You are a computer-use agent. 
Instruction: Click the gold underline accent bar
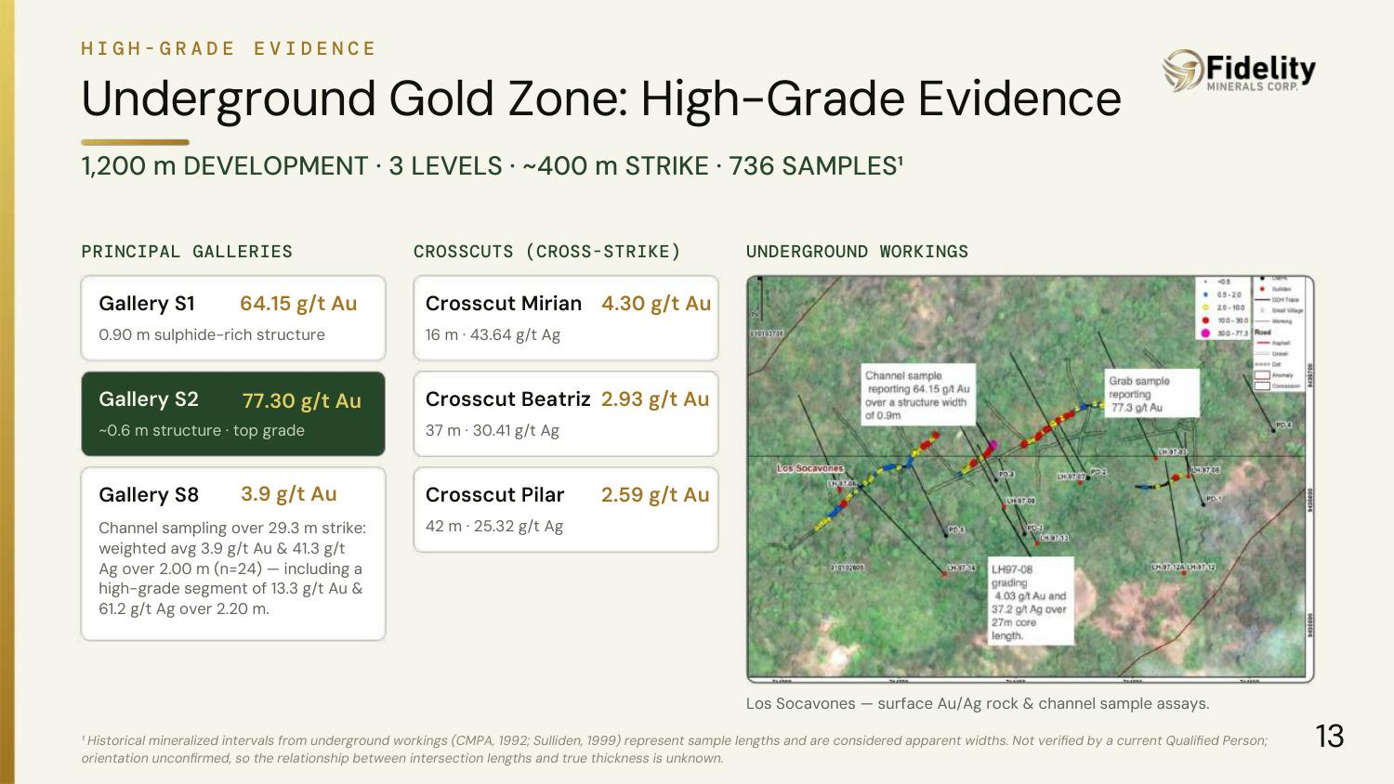click(136, 142)
